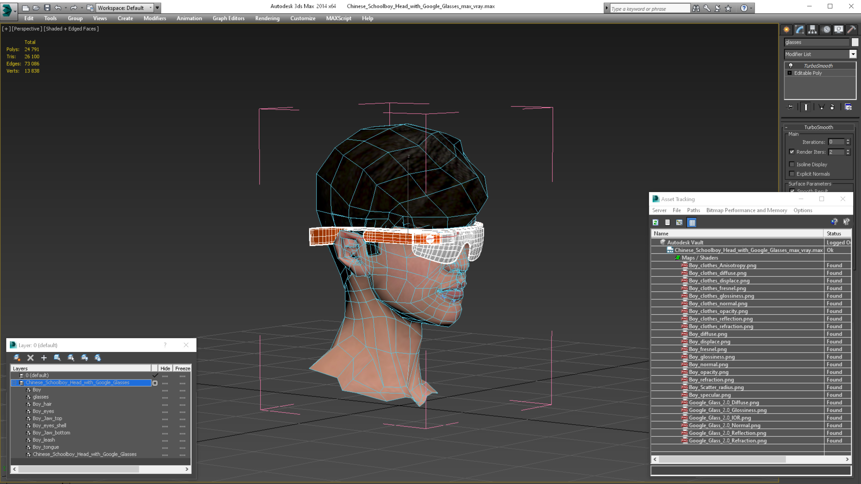The width and height of the screenshot is (861, 484).
Task: Click Pin Stack icon under modifier stack
Action: [x=790, y=107]
